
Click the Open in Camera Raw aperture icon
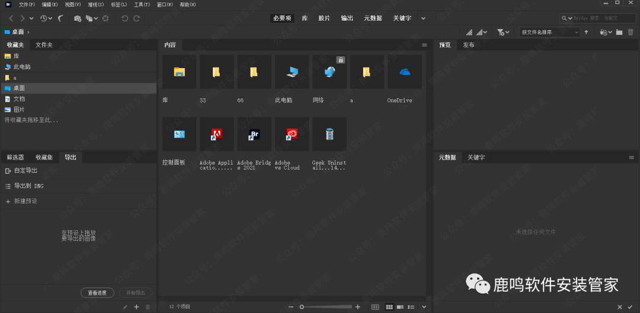(x=105, y=18)
